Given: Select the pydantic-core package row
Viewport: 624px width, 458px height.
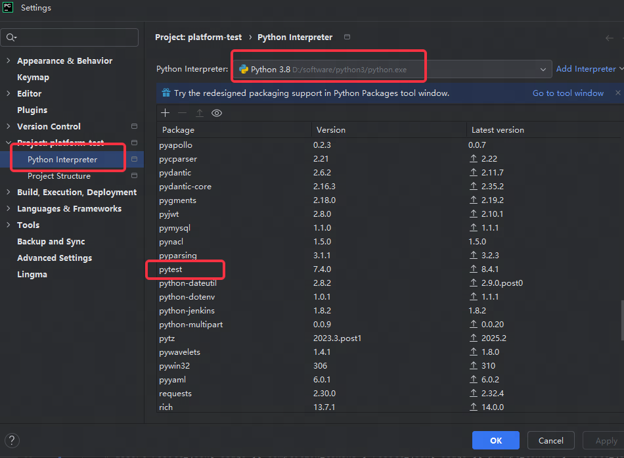Looking at the screenshot, I should [389, 186].
